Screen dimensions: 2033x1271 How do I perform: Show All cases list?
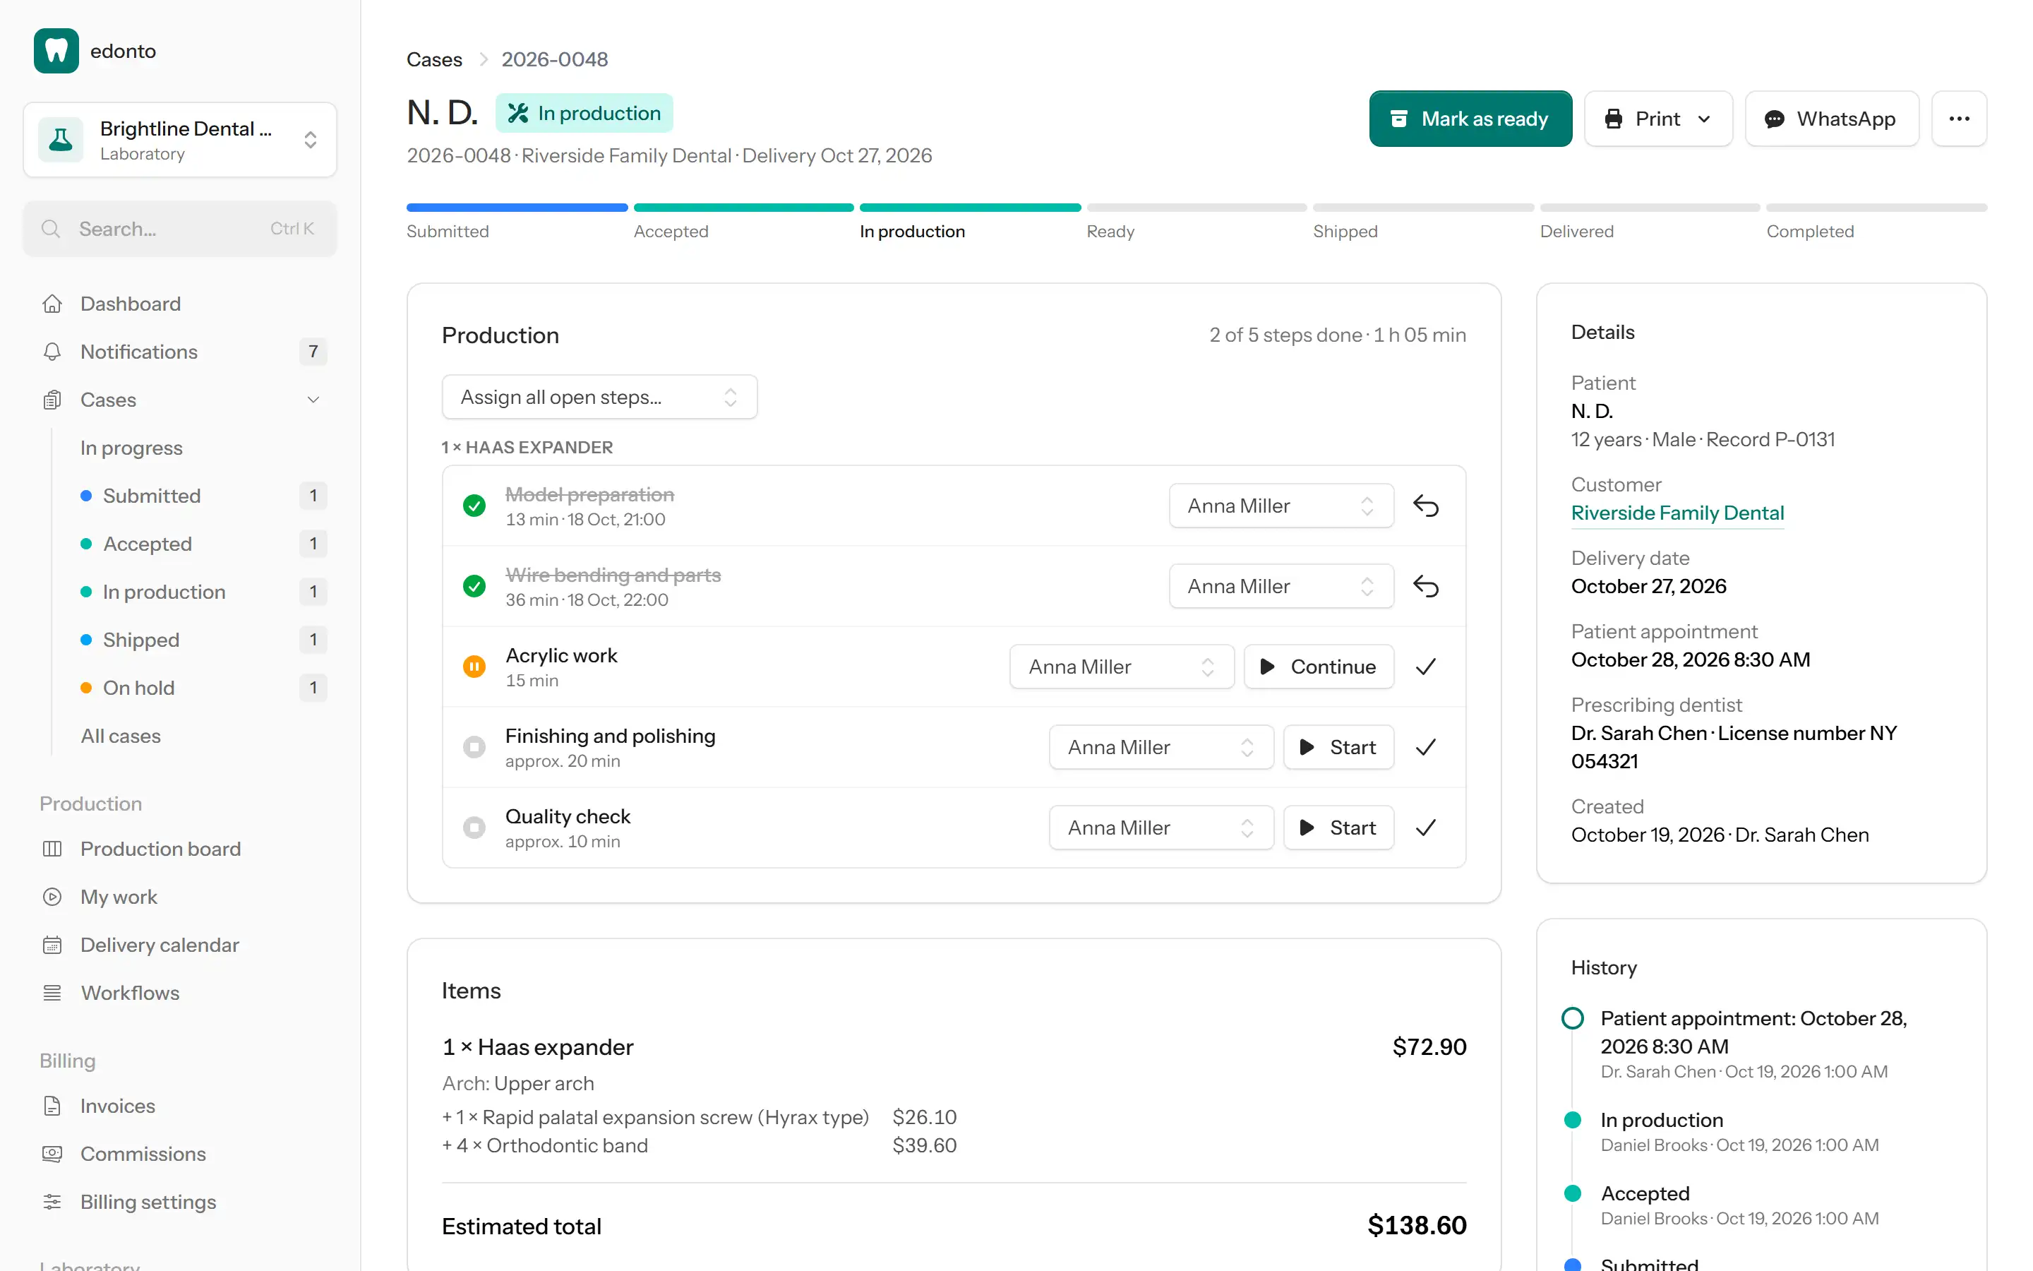(202, 736)
